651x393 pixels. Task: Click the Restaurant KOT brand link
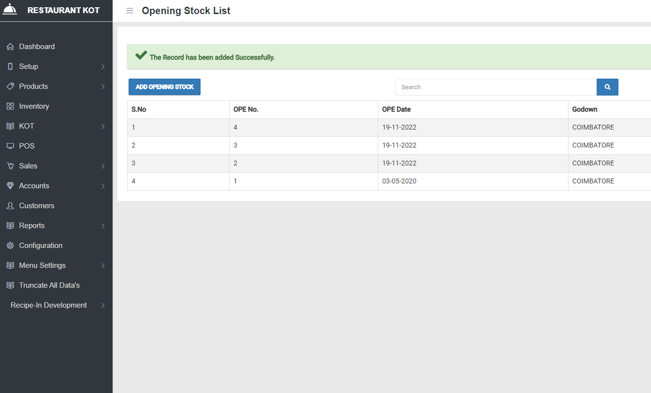pyautogui.click(x=63, y=10)
